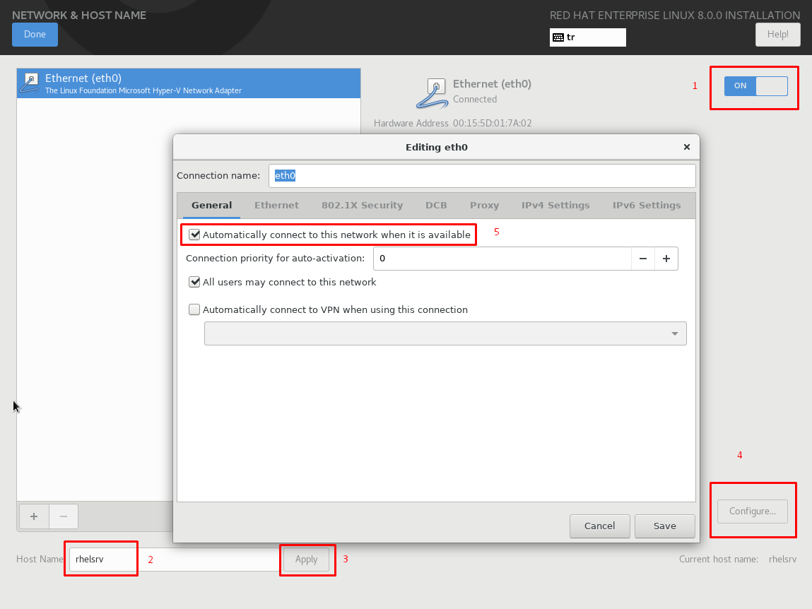Click the Ethernet icon in the device list
The width and height of the screenshot is (812, 609).
(x=30, y=83)
